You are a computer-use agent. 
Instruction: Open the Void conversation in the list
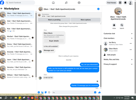tap(17, 22)
